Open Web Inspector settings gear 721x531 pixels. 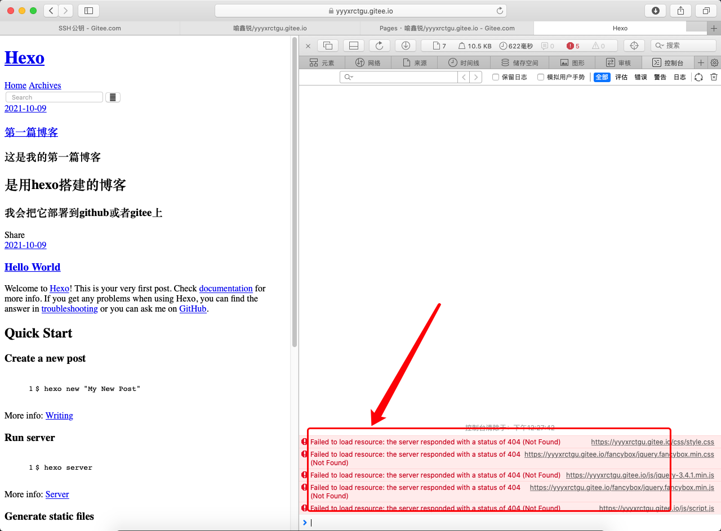(x=714, y=63)
